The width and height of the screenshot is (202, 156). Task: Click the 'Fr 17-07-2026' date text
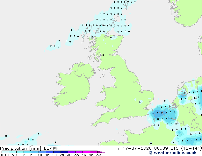point(133,148)
